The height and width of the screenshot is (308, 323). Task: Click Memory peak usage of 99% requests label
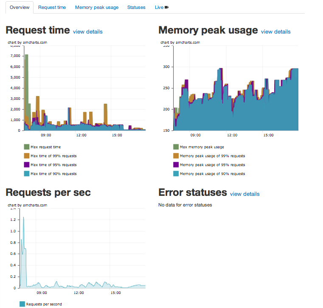[x=212, y=156]
